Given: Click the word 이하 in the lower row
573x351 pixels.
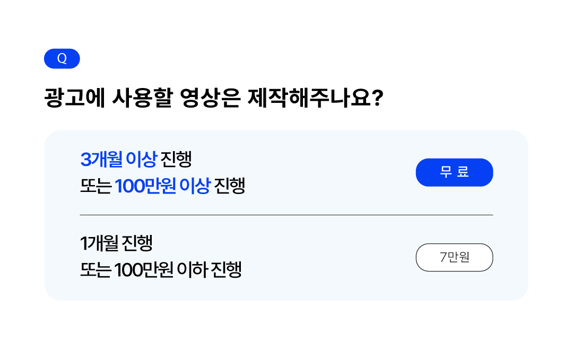Looking at the screenshot, I should [x=191, y=270].
